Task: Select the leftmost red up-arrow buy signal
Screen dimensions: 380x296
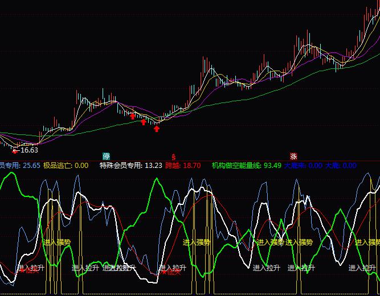Action: click(133, 116)
